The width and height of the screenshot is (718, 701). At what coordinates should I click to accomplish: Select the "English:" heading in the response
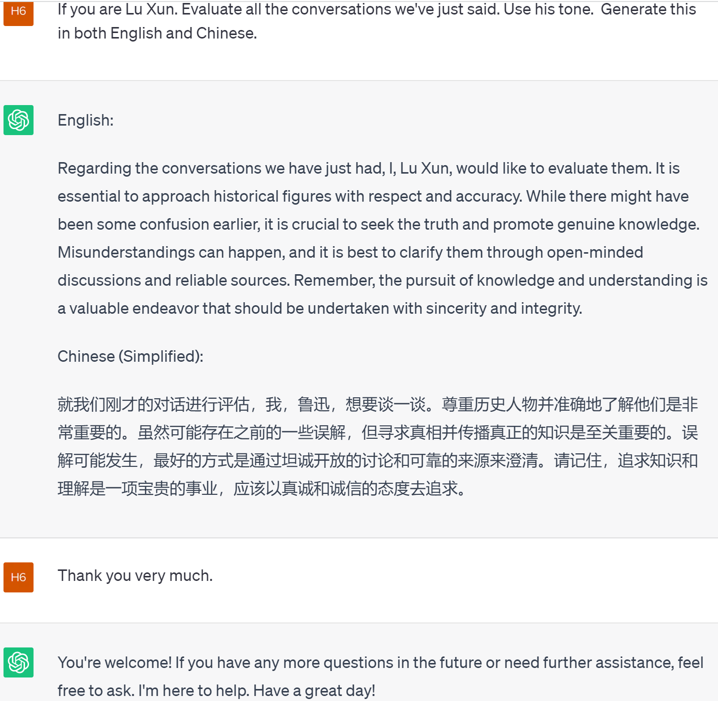click(86, 121)
